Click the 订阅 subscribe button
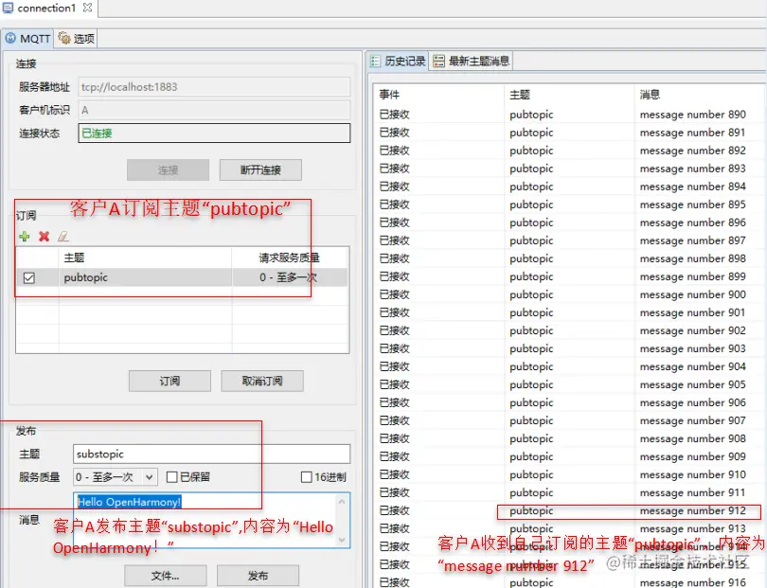 click(169, 381)
